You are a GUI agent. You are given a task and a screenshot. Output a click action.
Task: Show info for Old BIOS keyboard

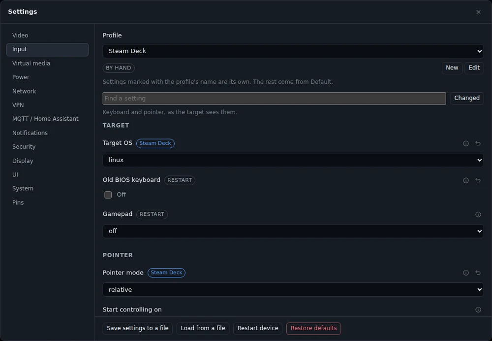[465, 180]
